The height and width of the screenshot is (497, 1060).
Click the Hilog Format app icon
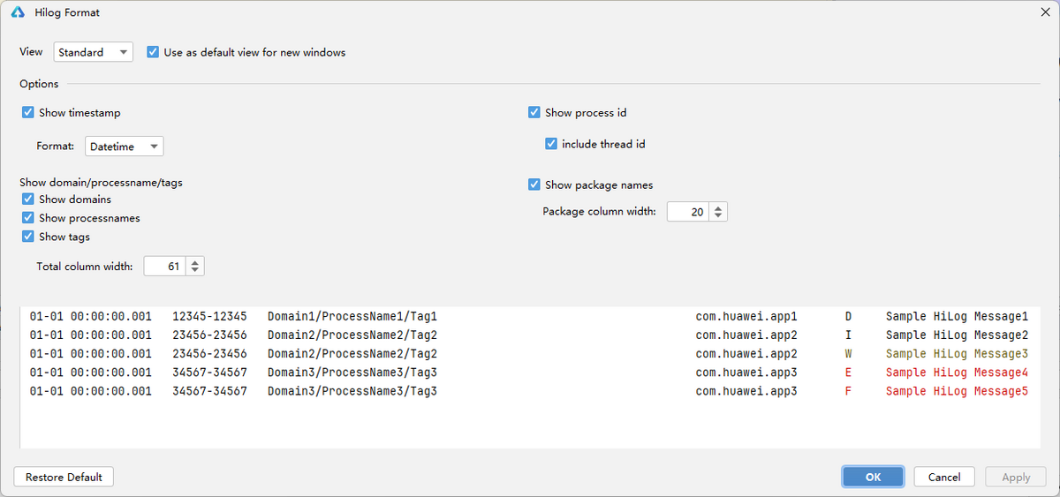coord(18,12)
